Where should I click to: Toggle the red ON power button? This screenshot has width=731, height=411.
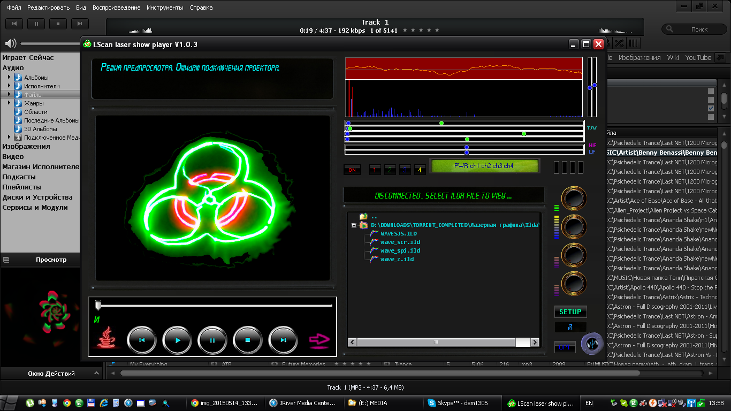click(352, 170)
